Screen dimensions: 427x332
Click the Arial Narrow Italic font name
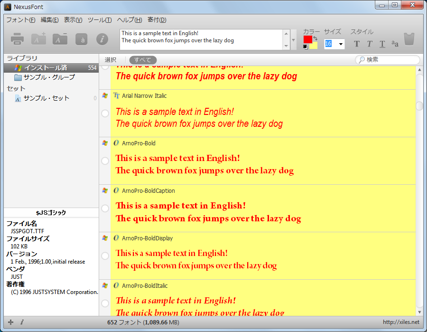tap(144, 95)
